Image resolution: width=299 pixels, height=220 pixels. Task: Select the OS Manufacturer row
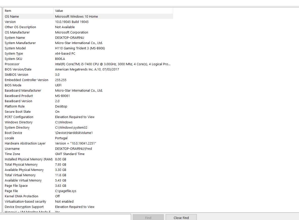(88, 32)
